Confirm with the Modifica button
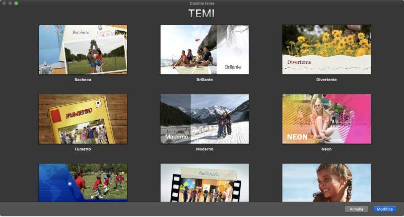 pyautogui.click(x=385, y=209)
